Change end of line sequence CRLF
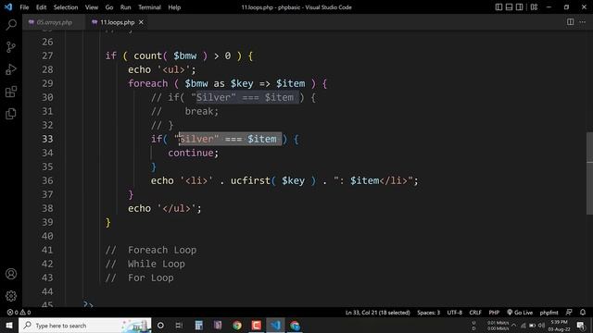Screen dimensions: 593x333 click(x=475, y=313)
